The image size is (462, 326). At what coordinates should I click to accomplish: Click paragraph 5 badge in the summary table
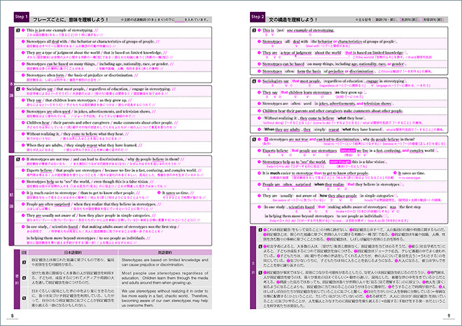coord(24,298)
